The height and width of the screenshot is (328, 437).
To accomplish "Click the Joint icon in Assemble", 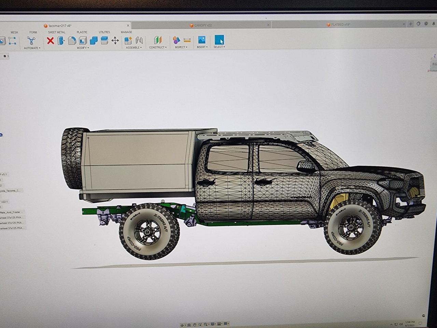I will click(139, 40).
